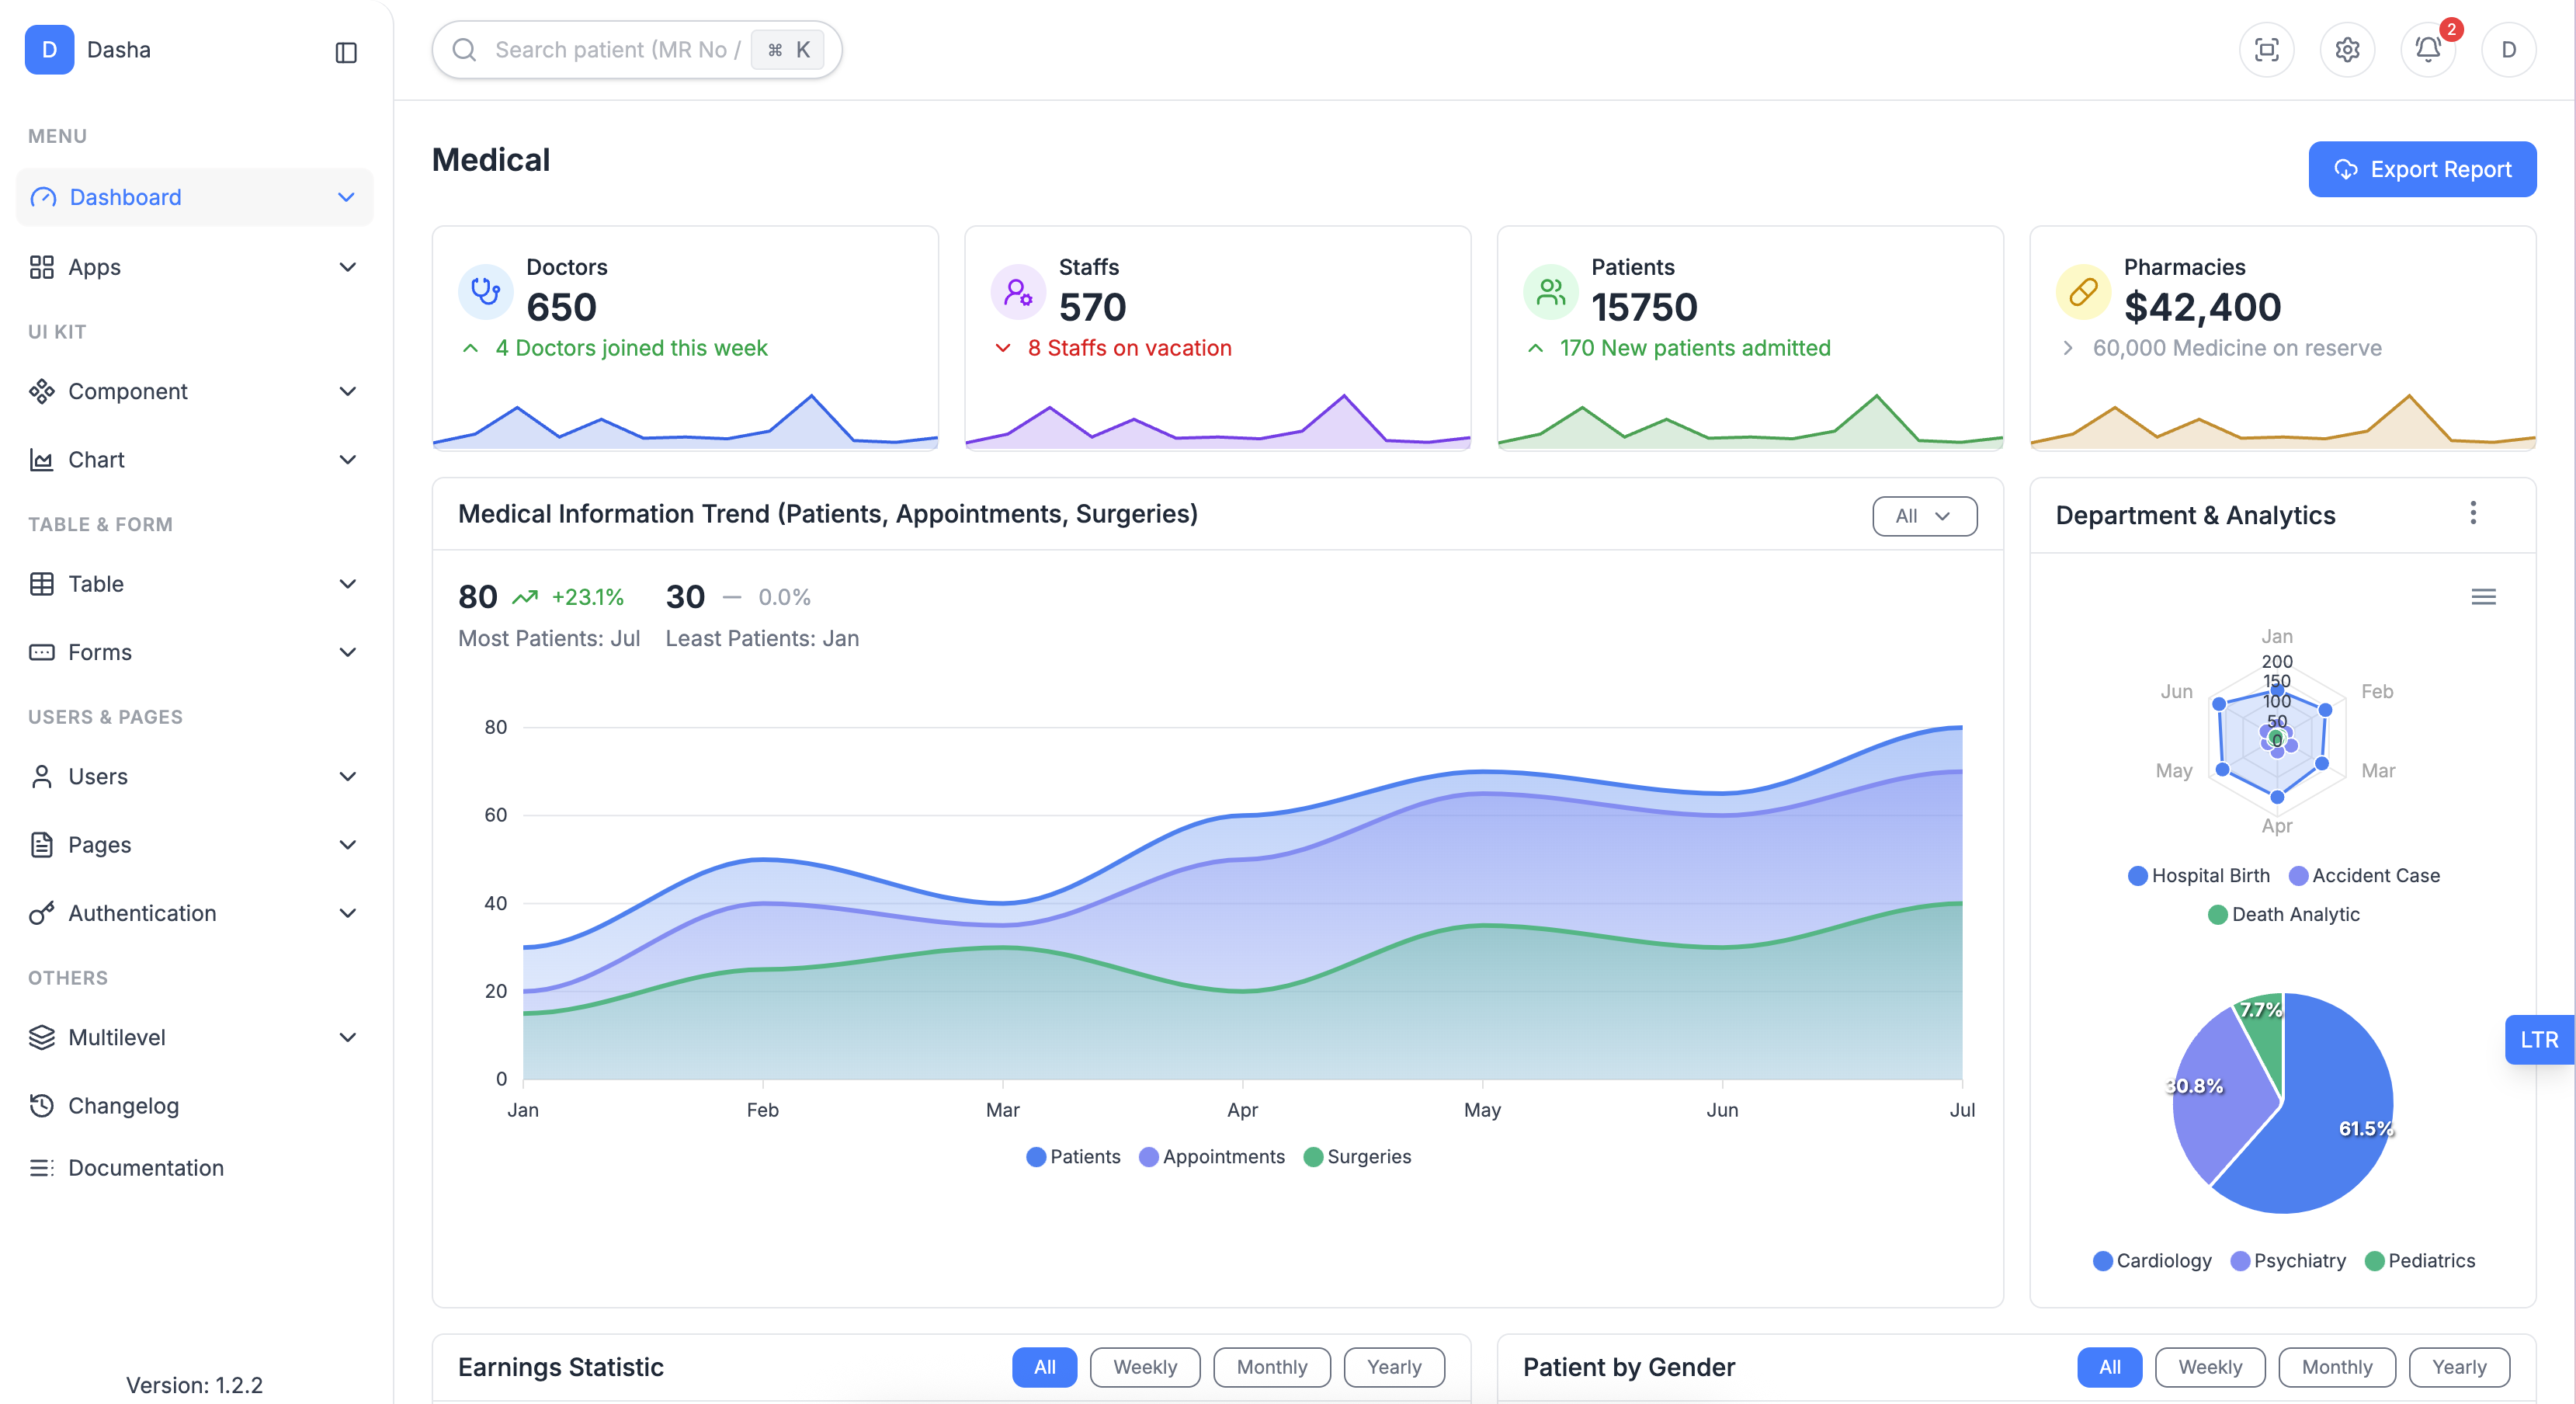Image resolution: width=2576 pixels, height=1404 pixels.
Task: Select Monthly tab in Patient by Gender
Action: coord(2336,1367)
